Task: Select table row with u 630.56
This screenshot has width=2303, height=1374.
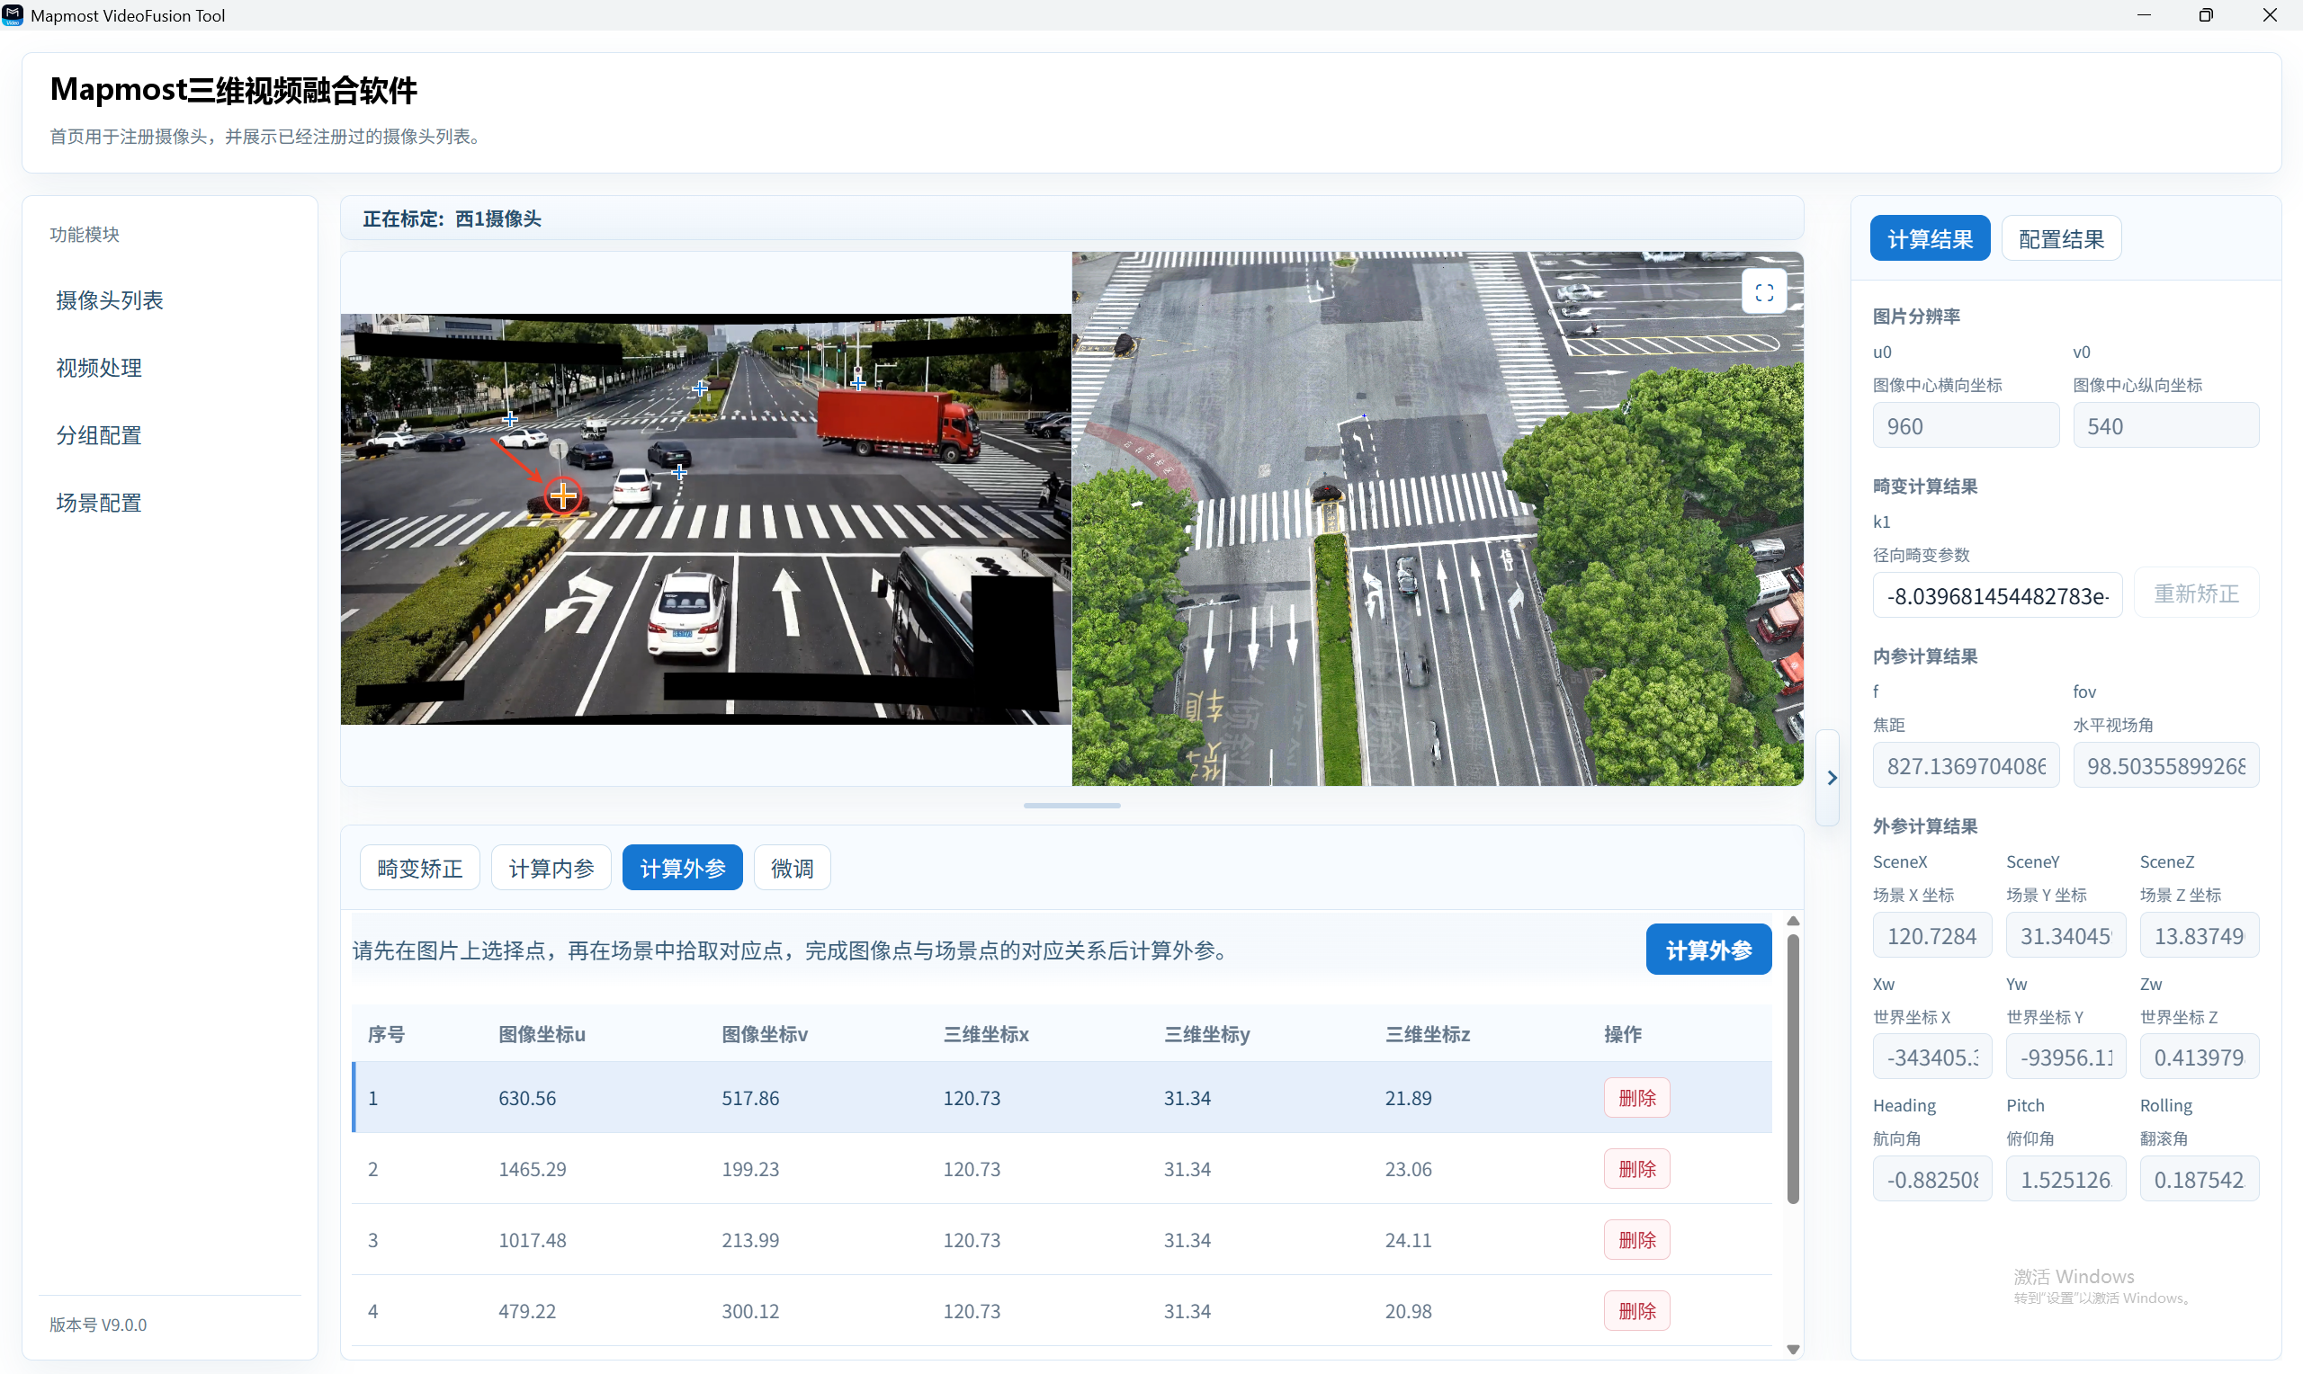Action: point(1062,1097)
